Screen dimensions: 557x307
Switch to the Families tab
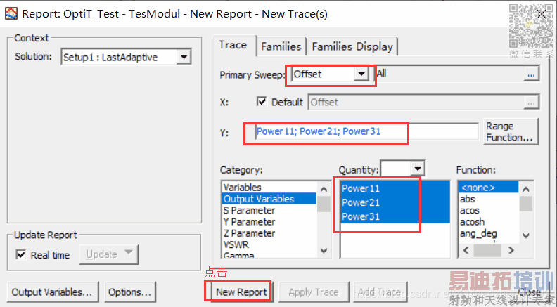(281, 46)
